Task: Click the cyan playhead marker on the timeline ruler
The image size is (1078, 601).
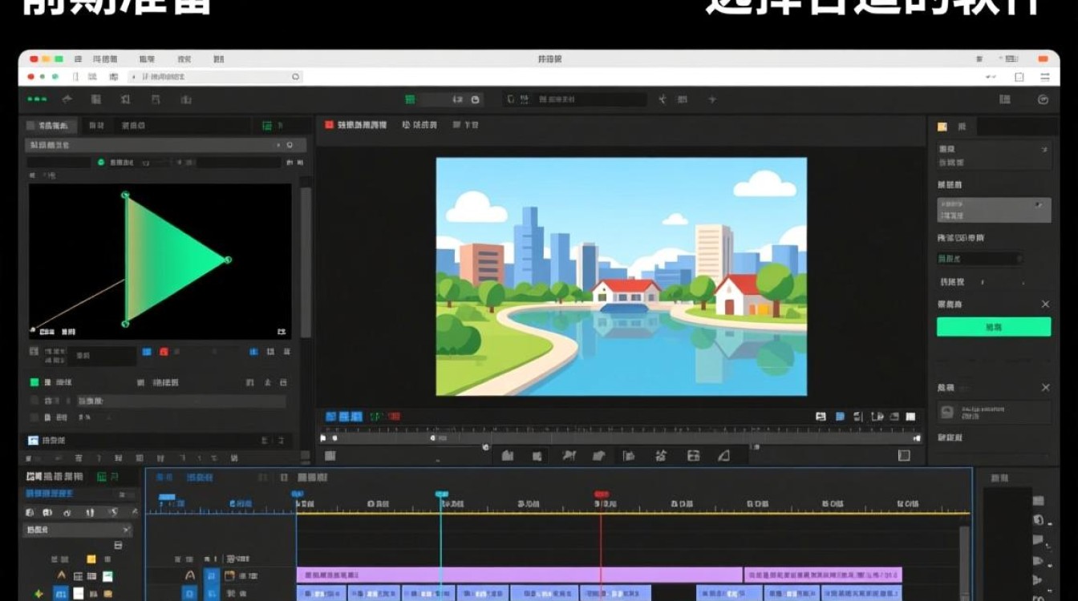Action: [x=441, y=494]
